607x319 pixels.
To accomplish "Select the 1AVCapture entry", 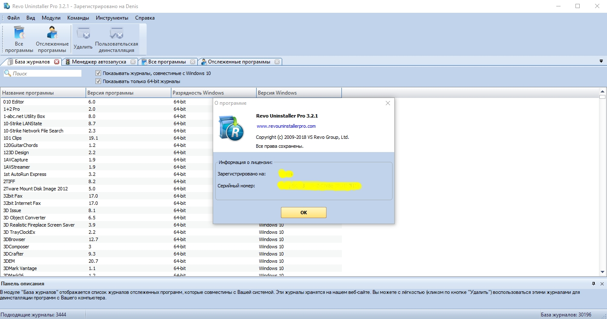I will [x=171, y=160].
